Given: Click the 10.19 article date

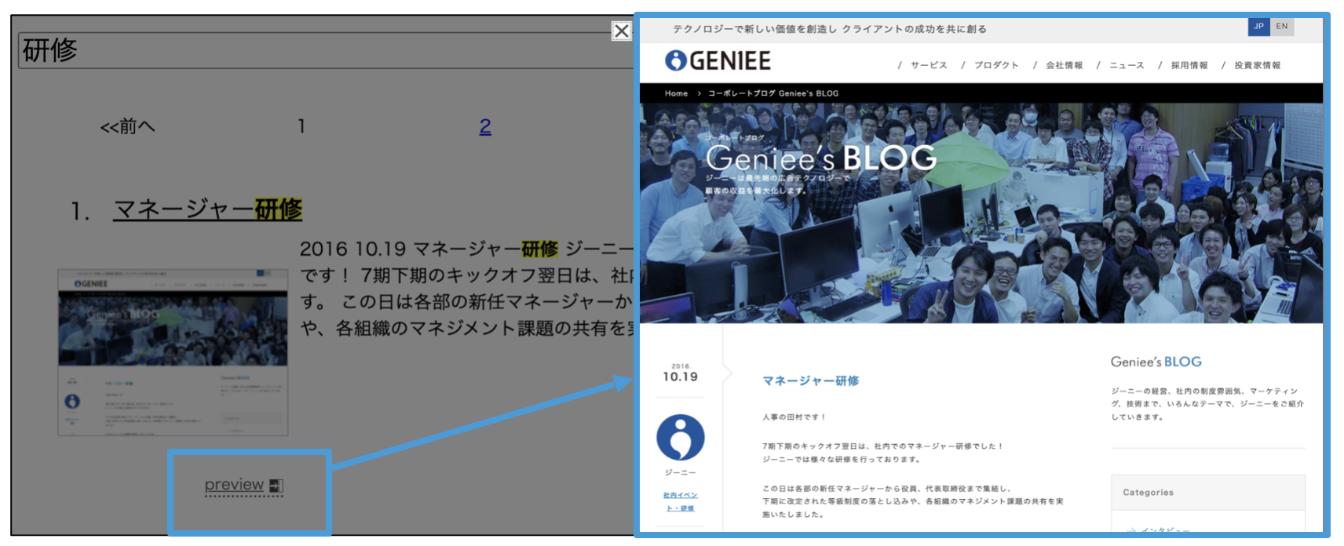Looking at the screenshot, I should (680, 377).
